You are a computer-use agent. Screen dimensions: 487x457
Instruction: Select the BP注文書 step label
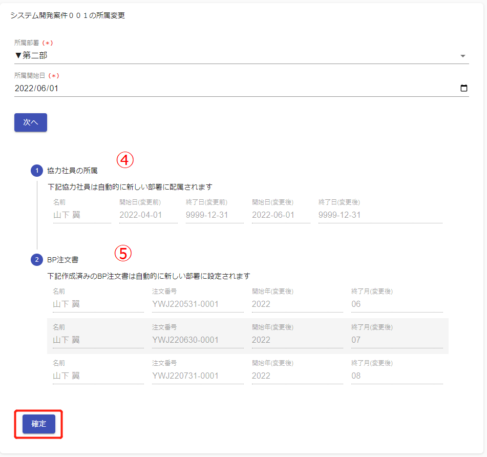pyautogui.click(x=66, y=260)
